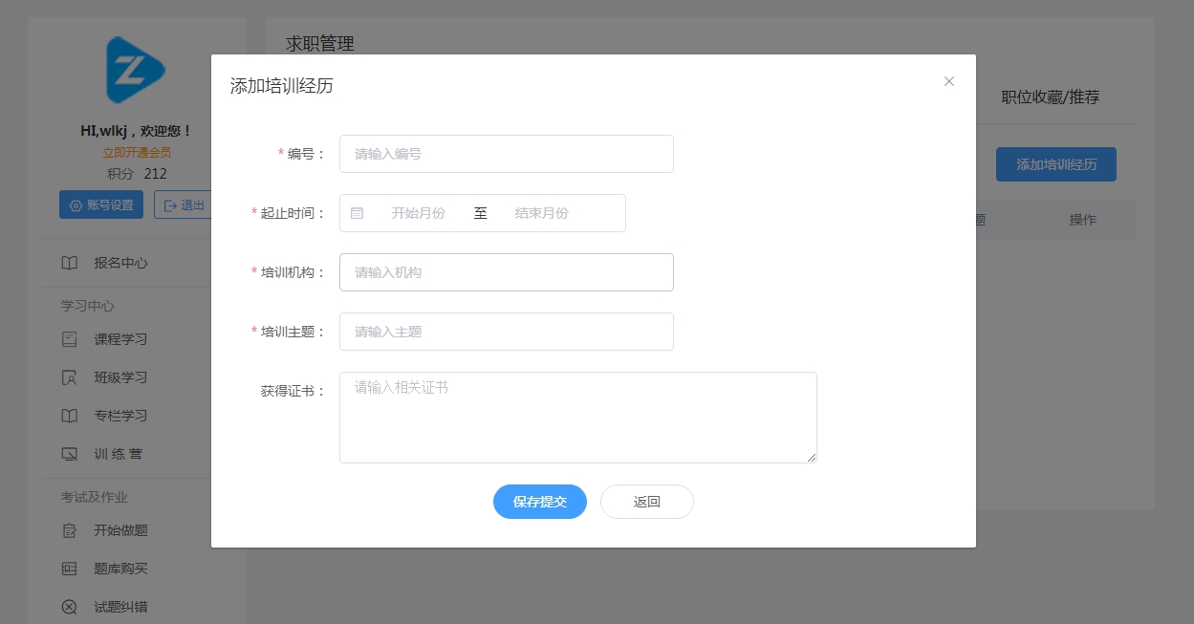
Task: Click the 添加培训经历 button behind the dialog
Action: tap(1056, 164)
